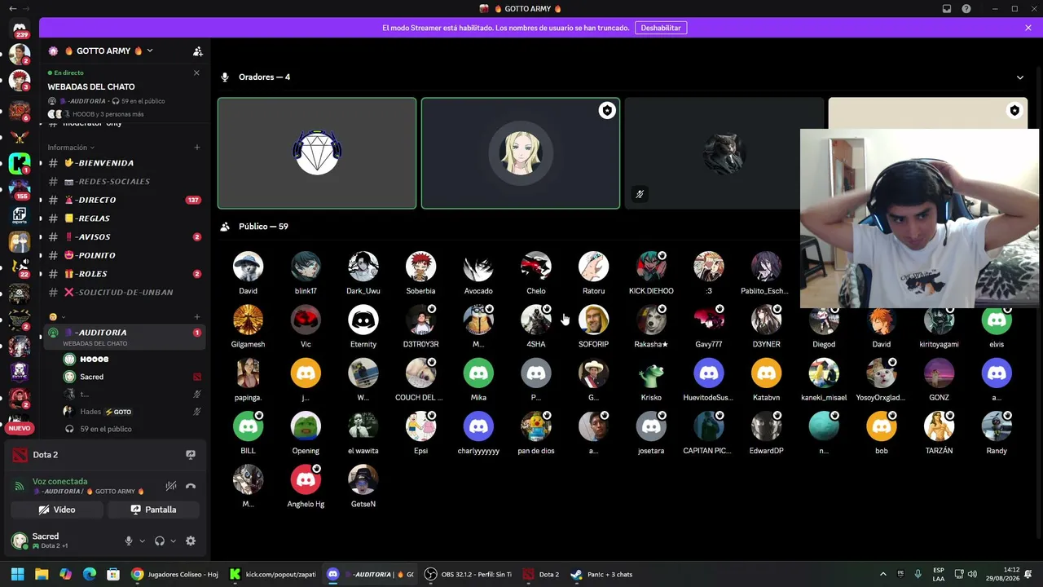
Task: Select the diamond-headphones speaker tile
Action: coord(317,153)
